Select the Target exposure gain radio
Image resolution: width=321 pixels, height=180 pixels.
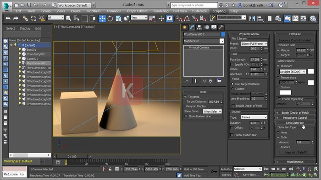(x=278, y=55)
